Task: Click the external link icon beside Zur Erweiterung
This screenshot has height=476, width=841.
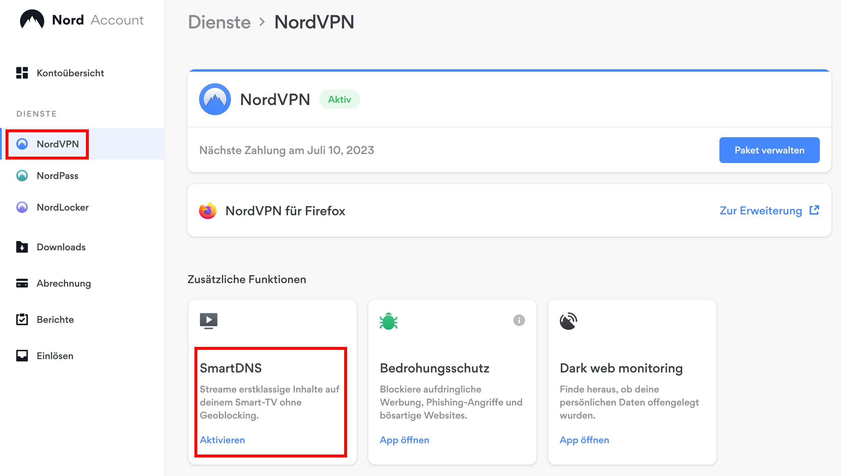Action: [x=815, y=209]
